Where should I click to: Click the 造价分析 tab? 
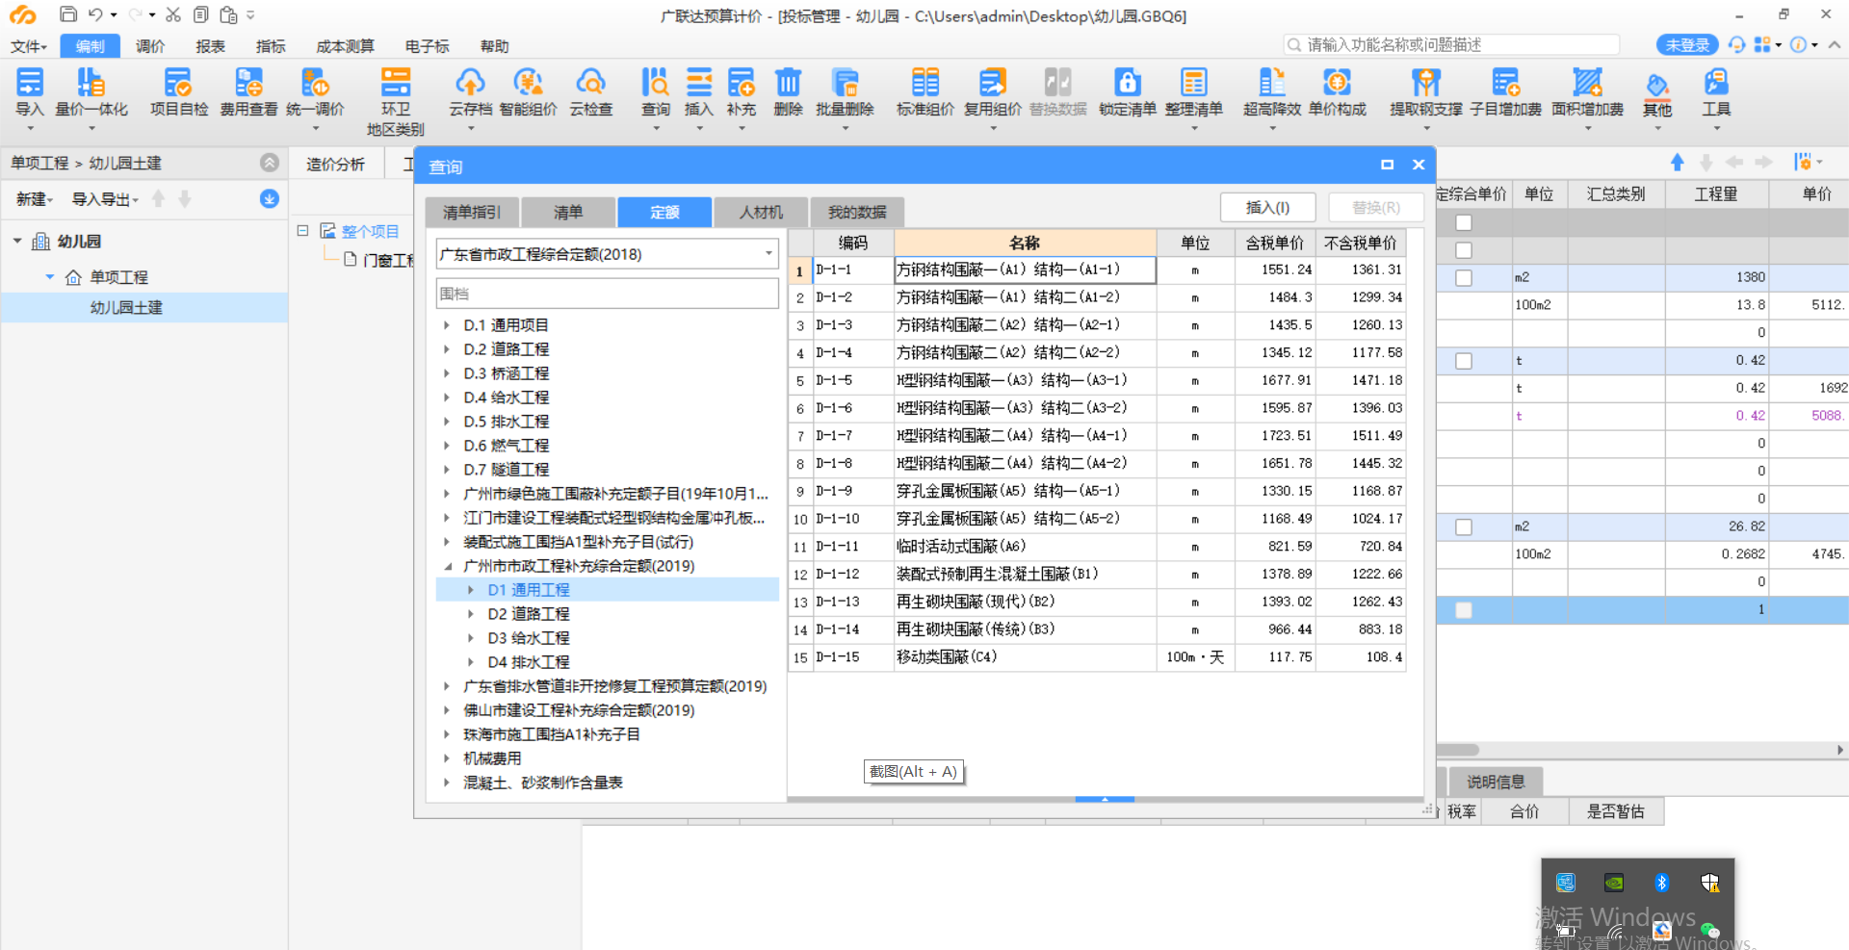pos(335,165)
